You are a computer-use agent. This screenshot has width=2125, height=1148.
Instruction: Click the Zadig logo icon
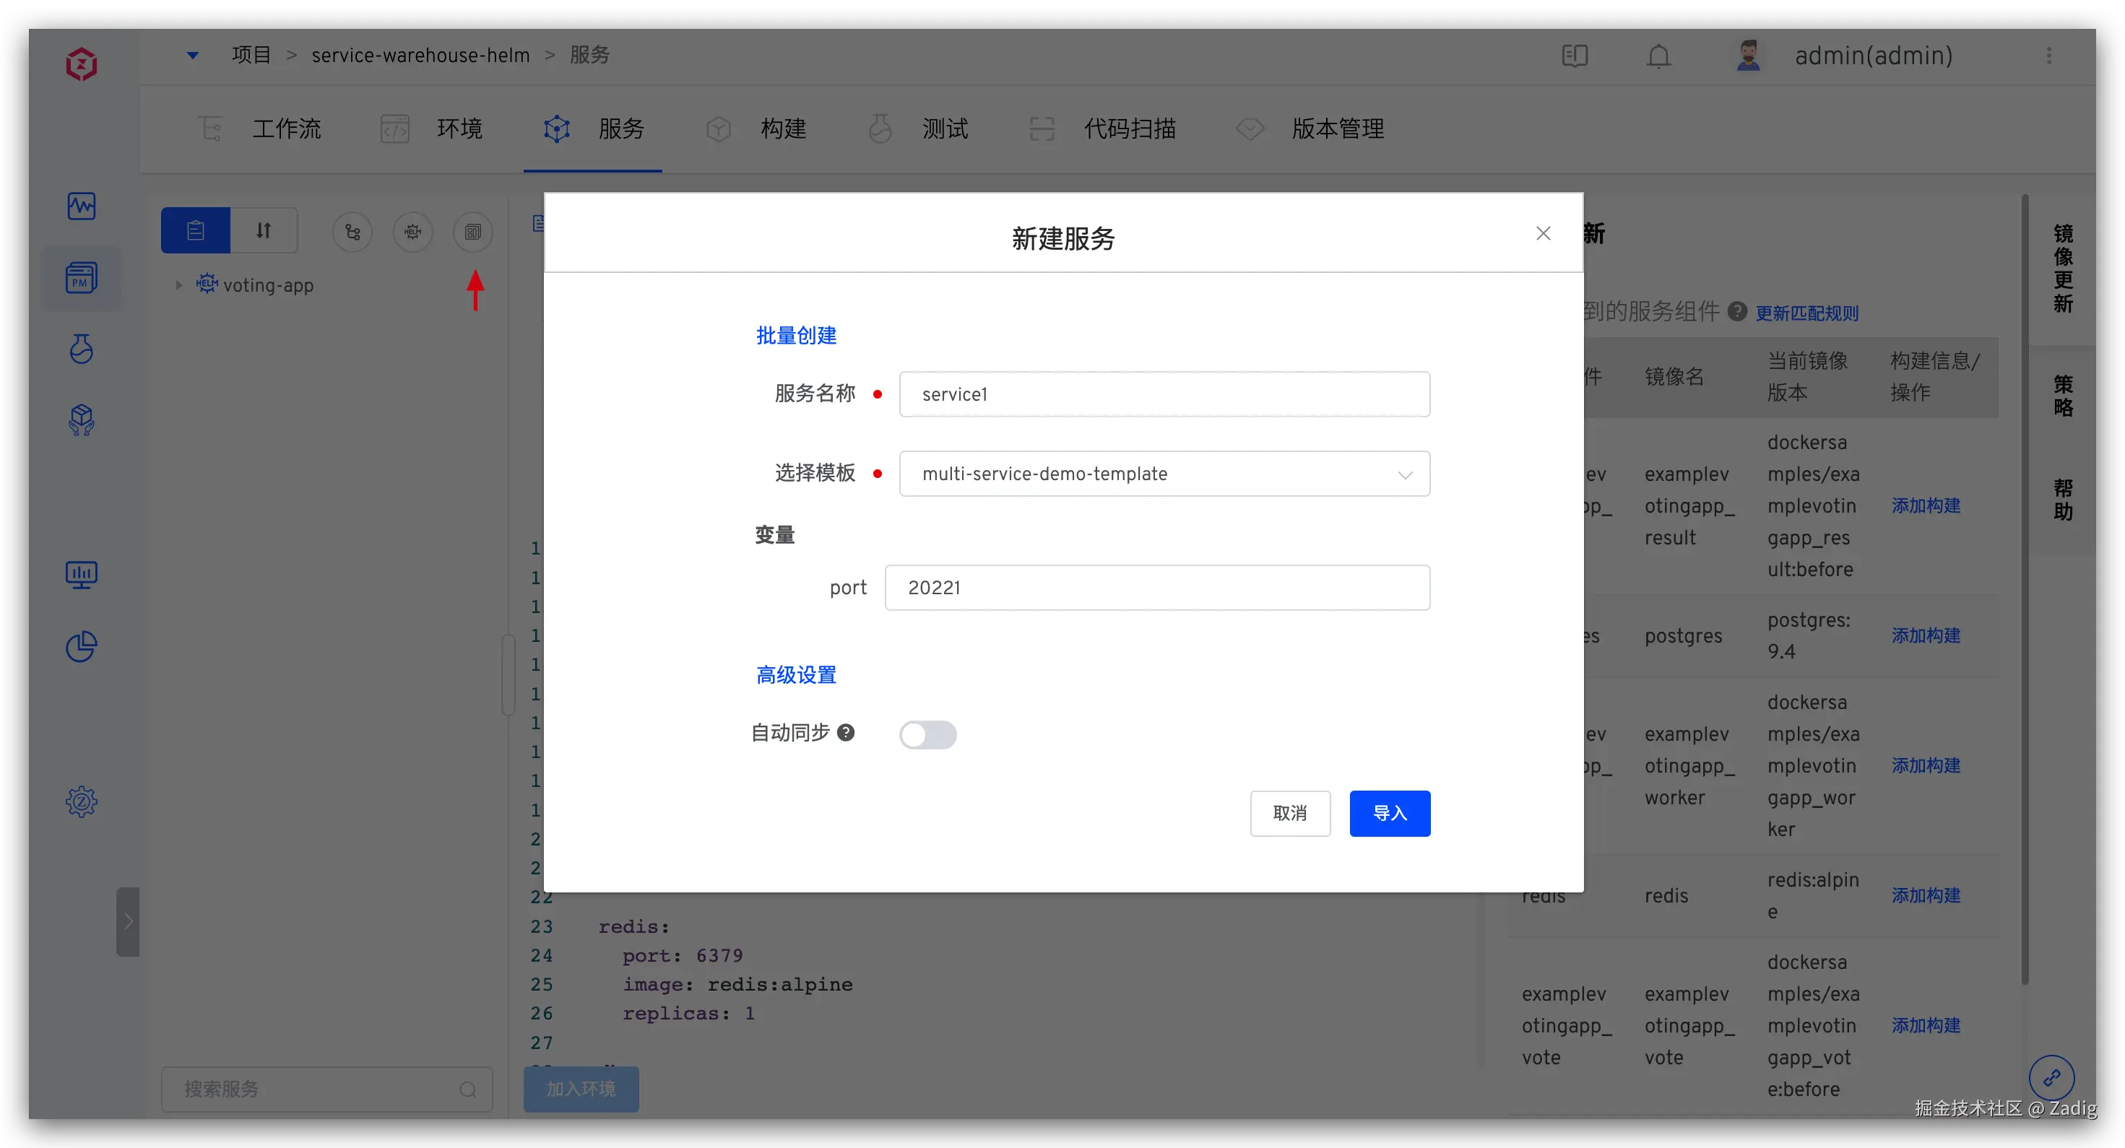tap(81, 64)
